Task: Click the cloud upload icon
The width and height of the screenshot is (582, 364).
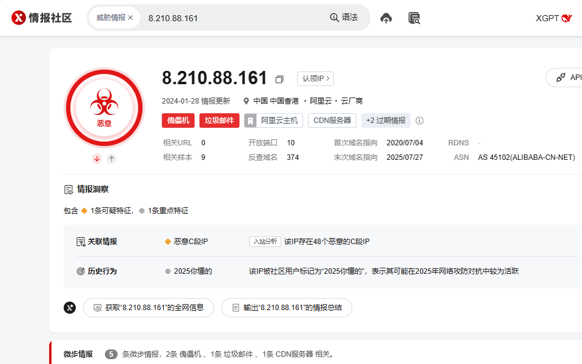Action: click(386, 18)
